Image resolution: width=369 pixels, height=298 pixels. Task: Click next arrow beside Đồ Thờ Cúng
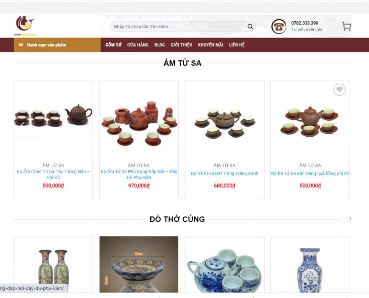[350, 219]
